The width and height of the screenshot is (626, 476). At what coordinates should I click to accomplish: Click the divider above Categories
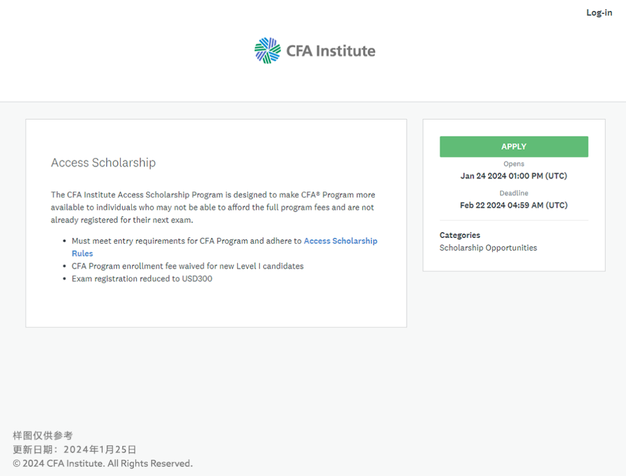(514, 221)
